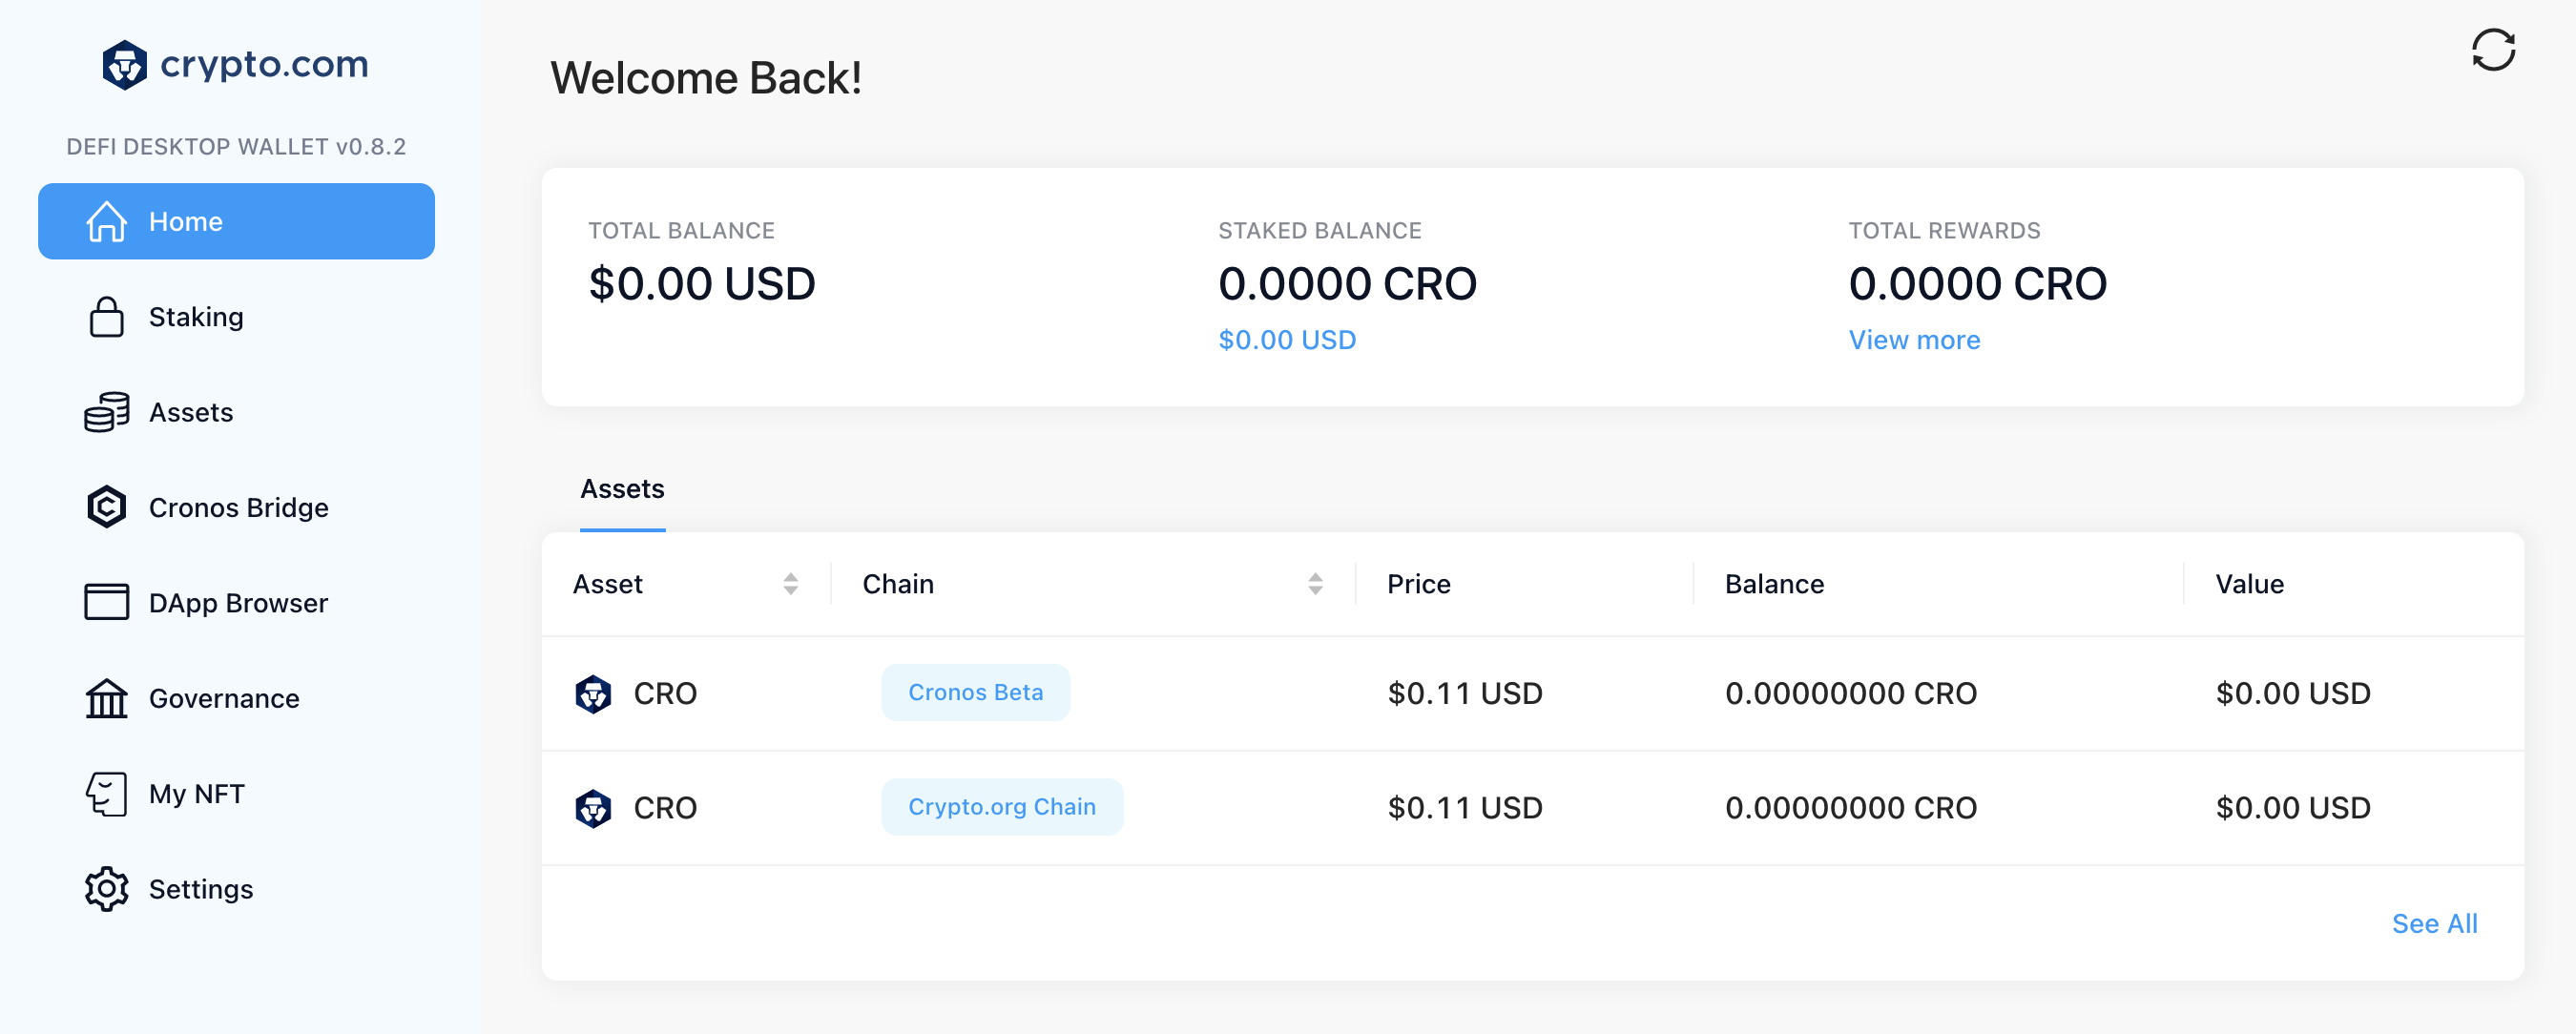Screen dimensions: 2576x1034
Task: Click the crypto.com logo
Action: coord(235,65)
